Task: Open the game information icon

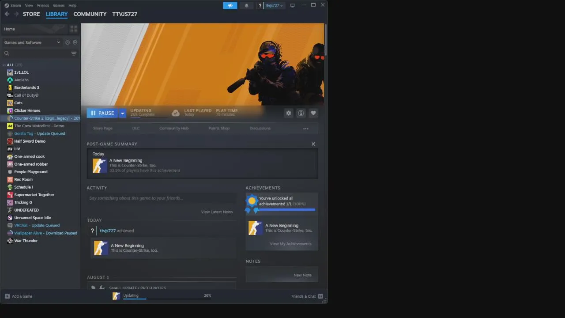Action: (301, 113)
